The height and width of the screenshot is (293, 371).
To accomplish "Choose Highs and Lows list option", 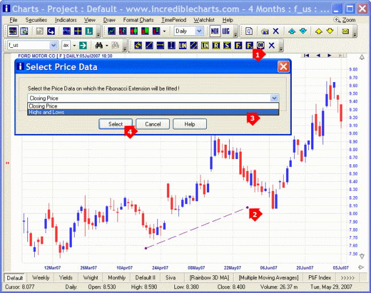I will coord(153,112).
